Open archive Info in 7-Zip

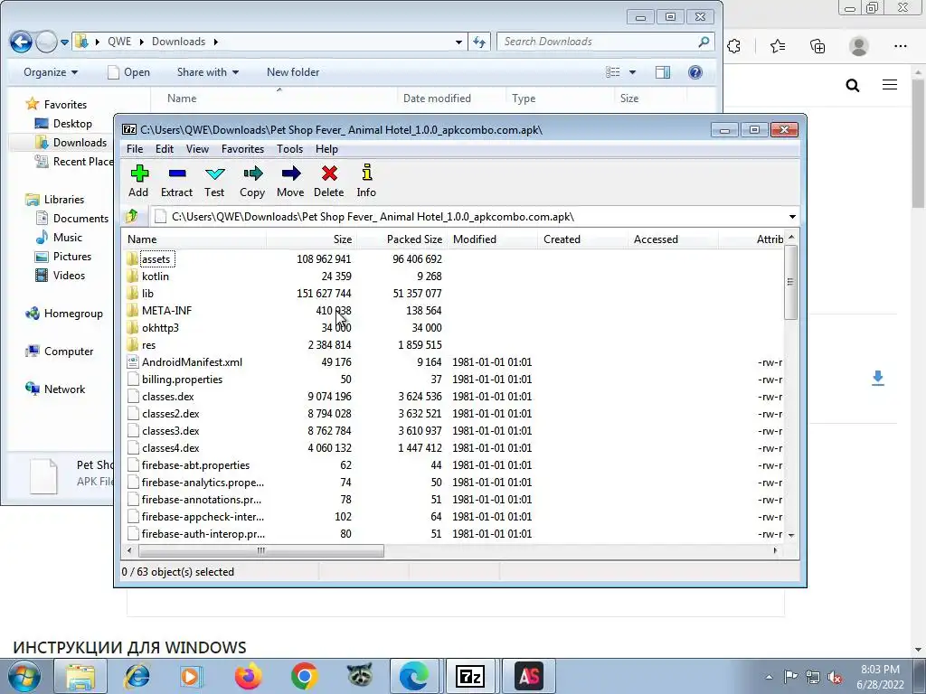click(366, 181)
